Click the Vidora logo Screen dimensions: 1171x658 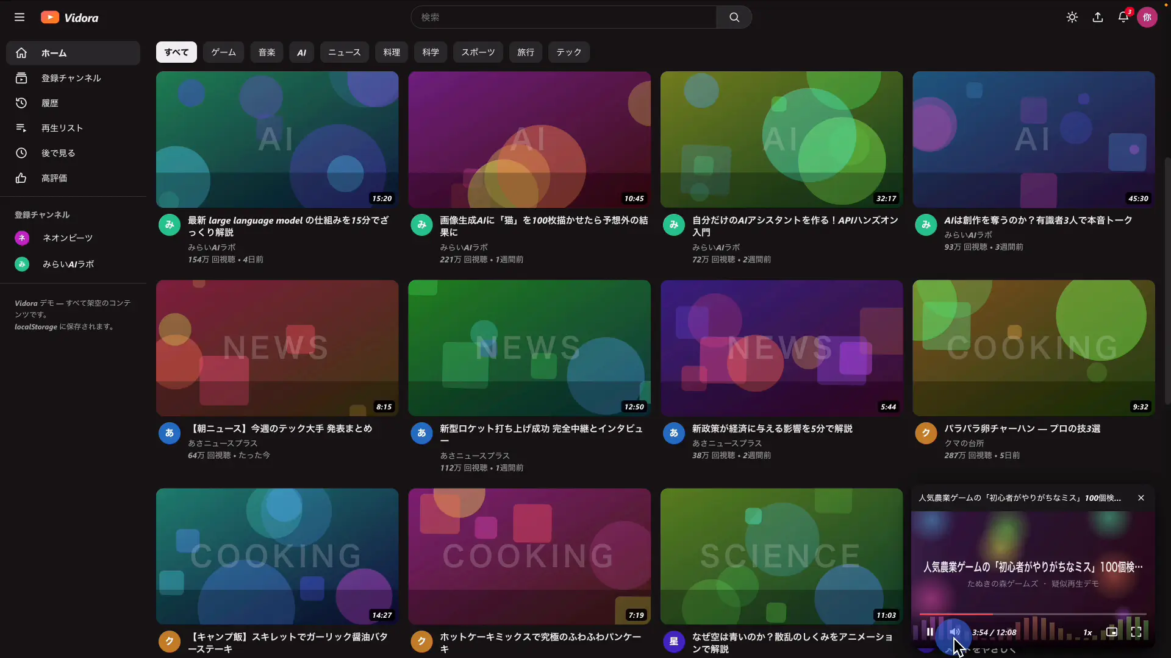(70, 17)
